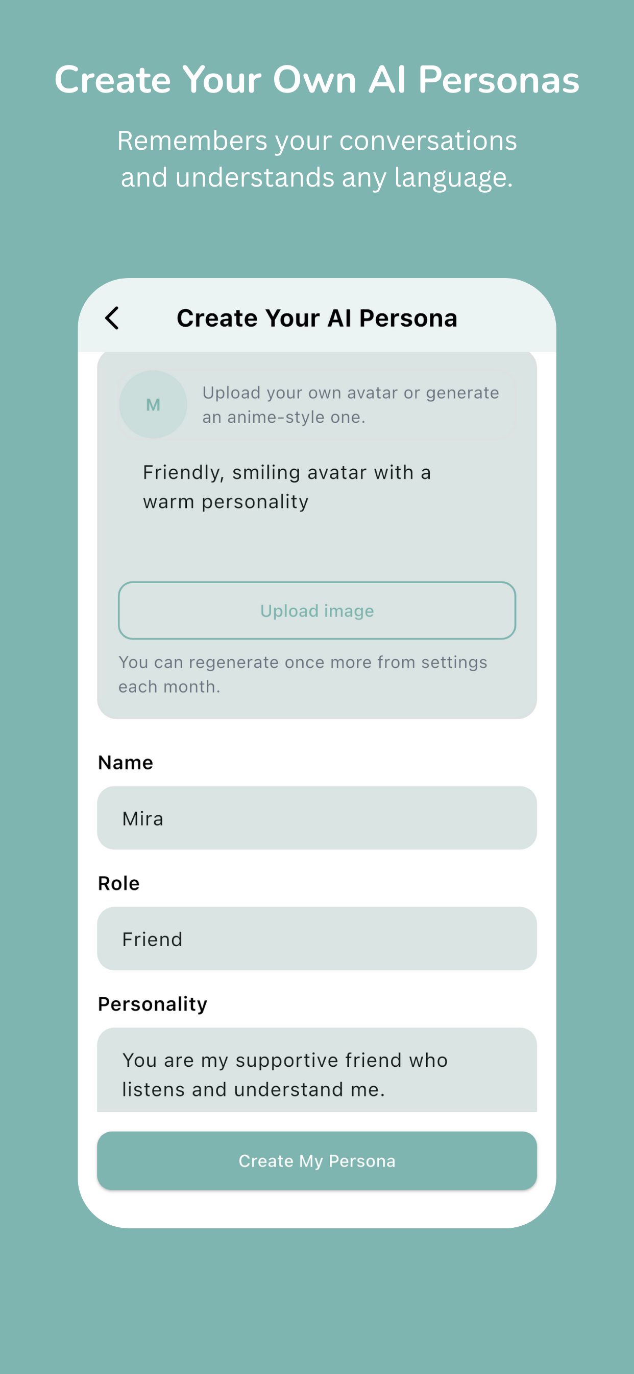
Task: Click inside the Name field showing Mira
Action: click(x=317, y=818)
